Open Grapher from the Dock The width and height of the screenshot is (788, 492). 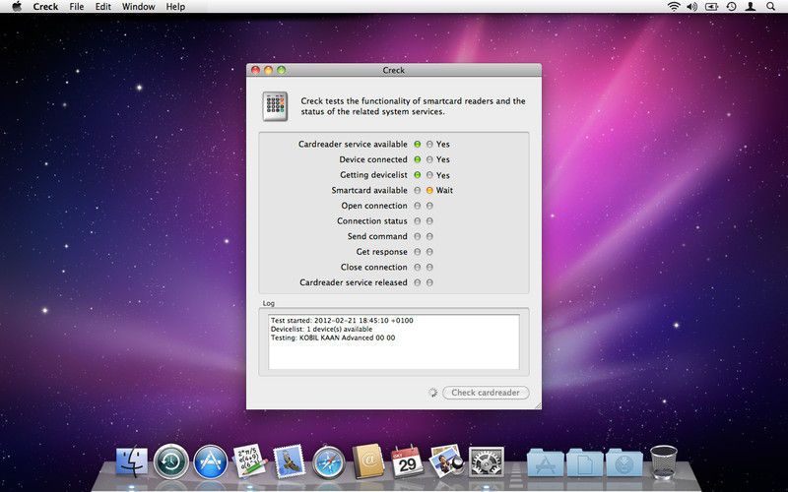(x=250, y=461)
